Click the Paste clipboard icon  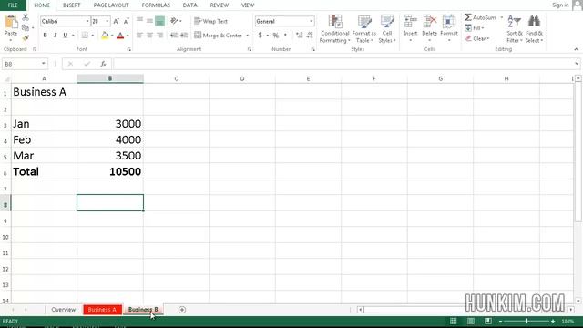11,22
